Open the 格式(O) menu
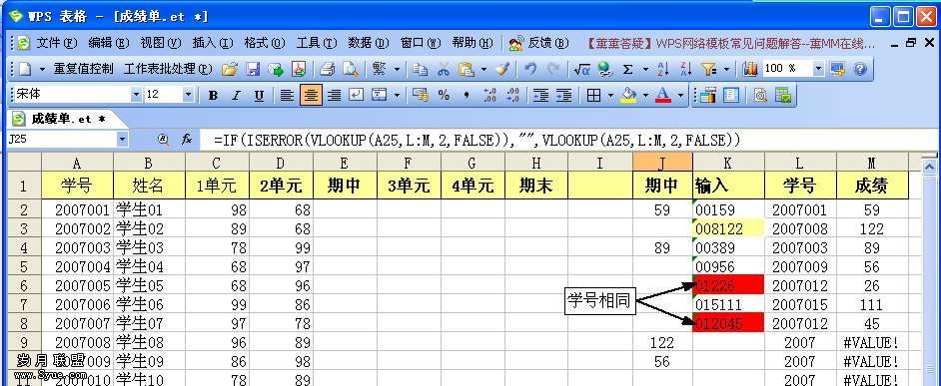The height and width of the screenshot is (386, 941). click(265, 43)
